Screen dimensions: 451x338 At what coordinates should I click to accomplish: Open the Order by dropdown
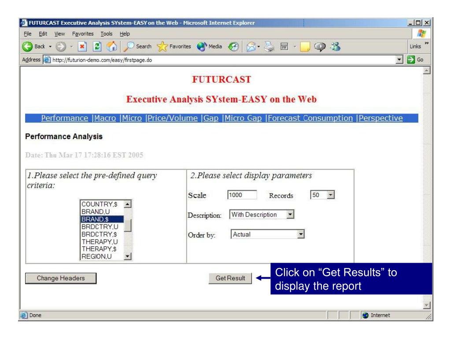point(300,234)
